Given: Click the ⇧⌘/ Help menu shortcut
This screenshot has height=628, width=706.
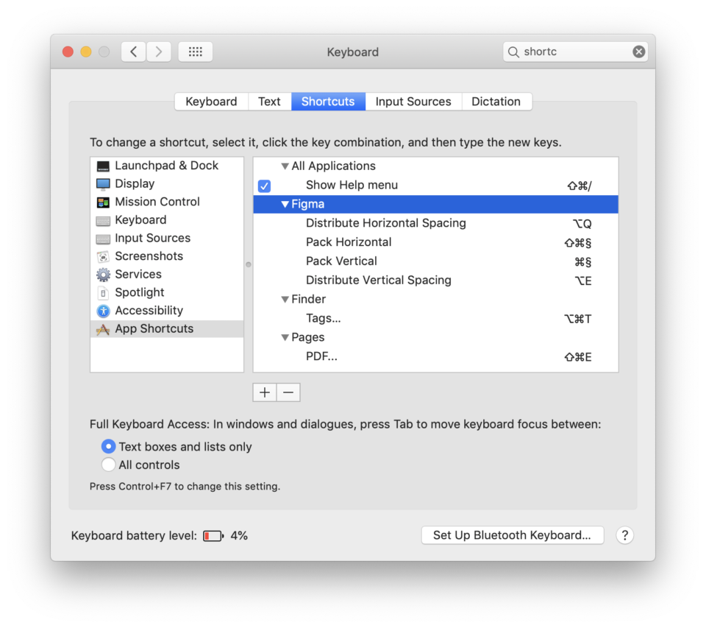Looking at the screenshot, I should click(x=580, y=186).
